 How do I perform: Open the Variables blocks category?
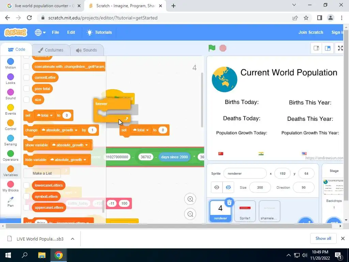pyautogui.click(x=11, y=171)
